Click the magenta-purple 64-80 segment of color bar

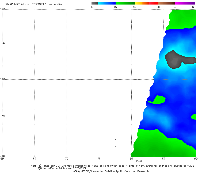coord(185,3)
